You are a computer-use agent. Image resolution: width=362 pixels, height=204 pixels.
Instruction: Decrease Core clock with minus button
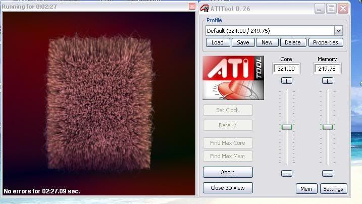click(x=286, y=173)
